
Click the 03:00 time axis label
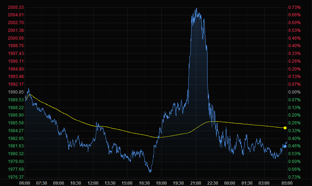pos(264,183)
